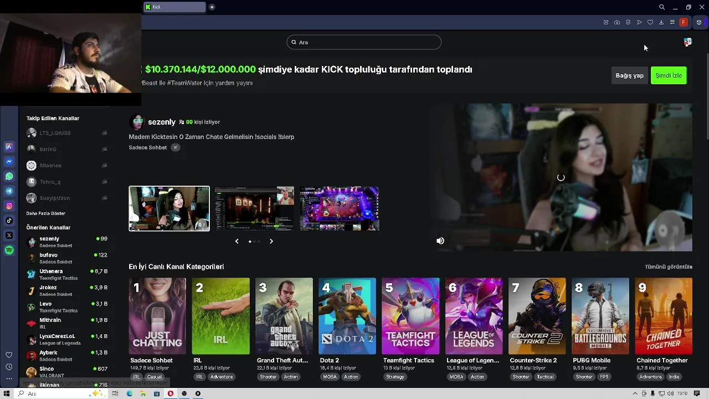Click the red F profile icon
This screenshot has width=709, height=399.
click(x=684, y=22)
